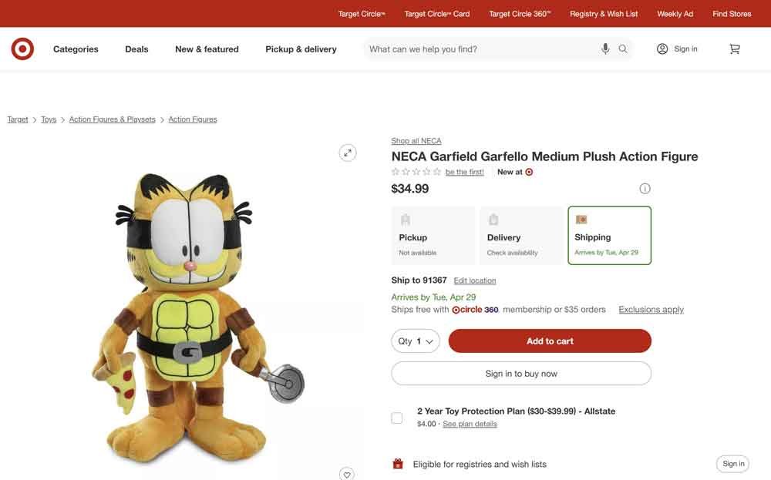Open the Shop all NECA link

[x=416, y=140]
